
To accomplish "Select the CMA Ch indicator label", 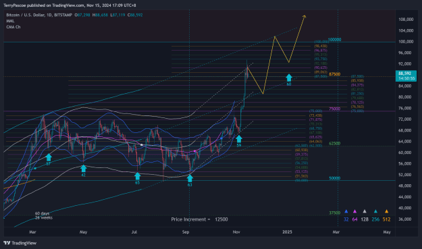I will point(14,27).
